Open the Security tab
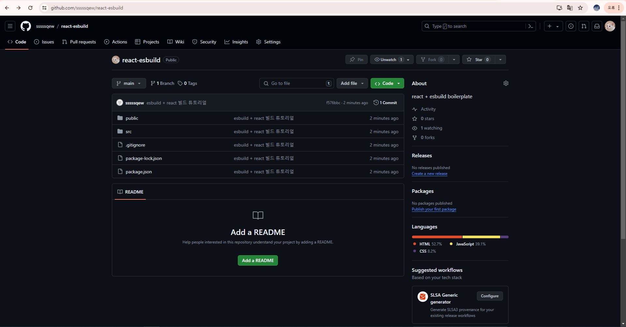The image size is (626, 327). 204,42
